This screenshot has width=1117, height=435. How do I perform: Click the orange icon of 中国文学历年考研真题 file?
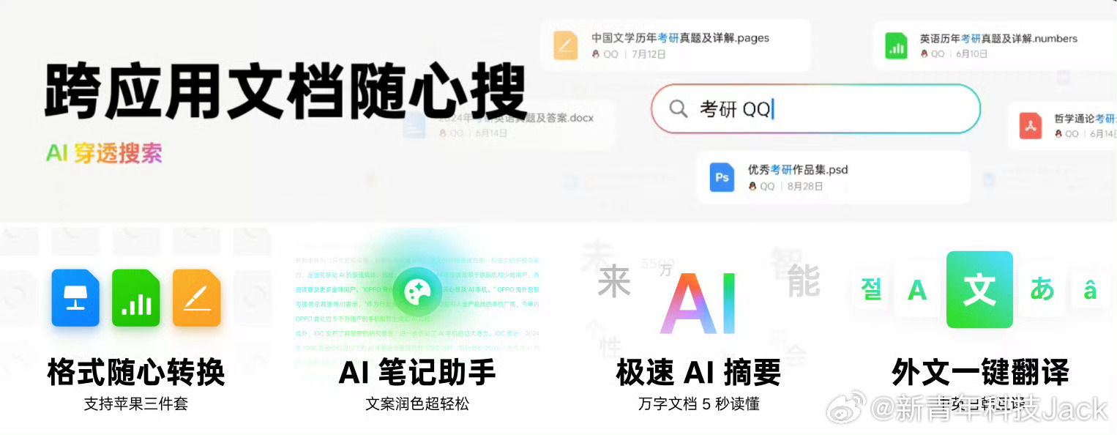566,45
